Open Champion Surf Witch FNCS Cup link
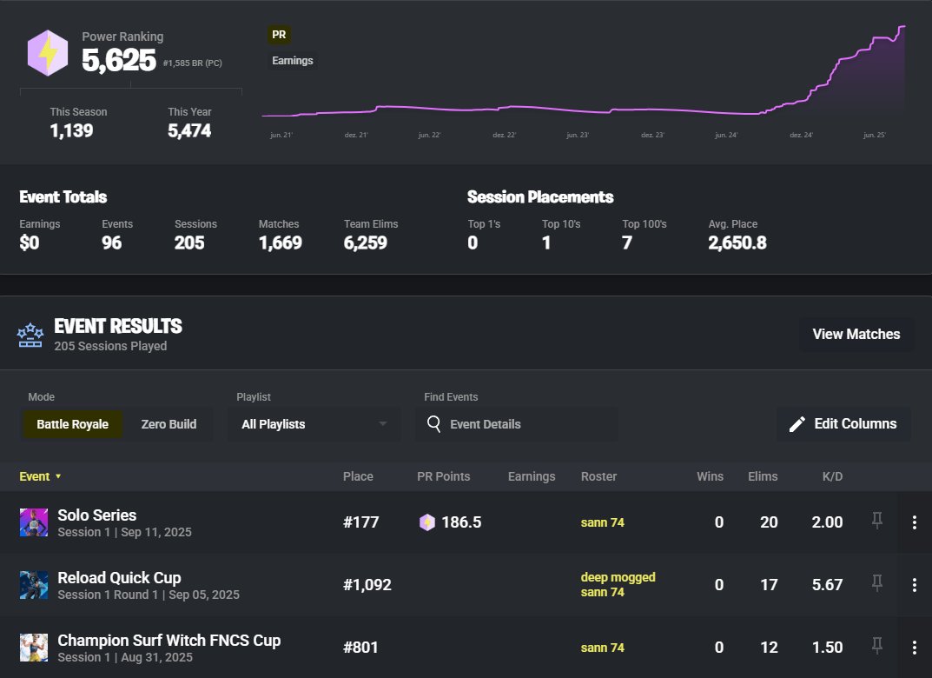The image size is (932, 678). tap(169, 640)
